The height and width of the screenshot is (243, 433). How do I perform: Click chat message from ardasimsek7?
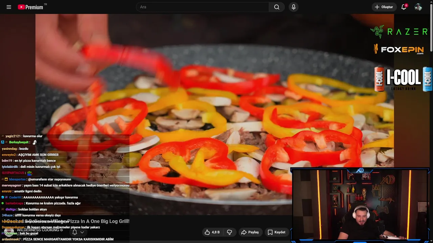tap(58, 239)
